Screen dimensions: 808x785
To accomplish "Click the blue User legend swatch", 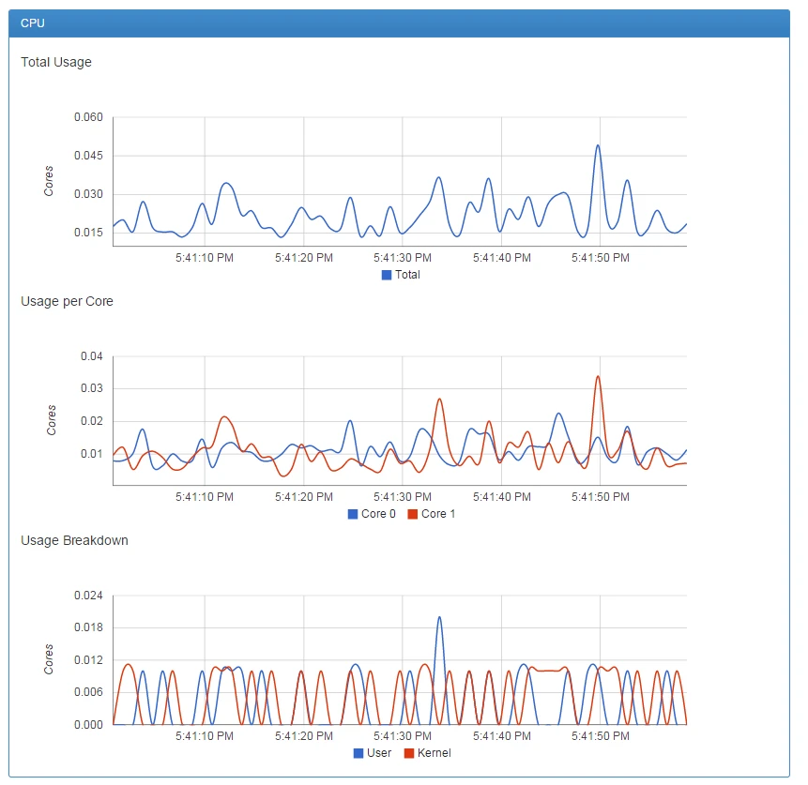I will [x=358, y=753].
